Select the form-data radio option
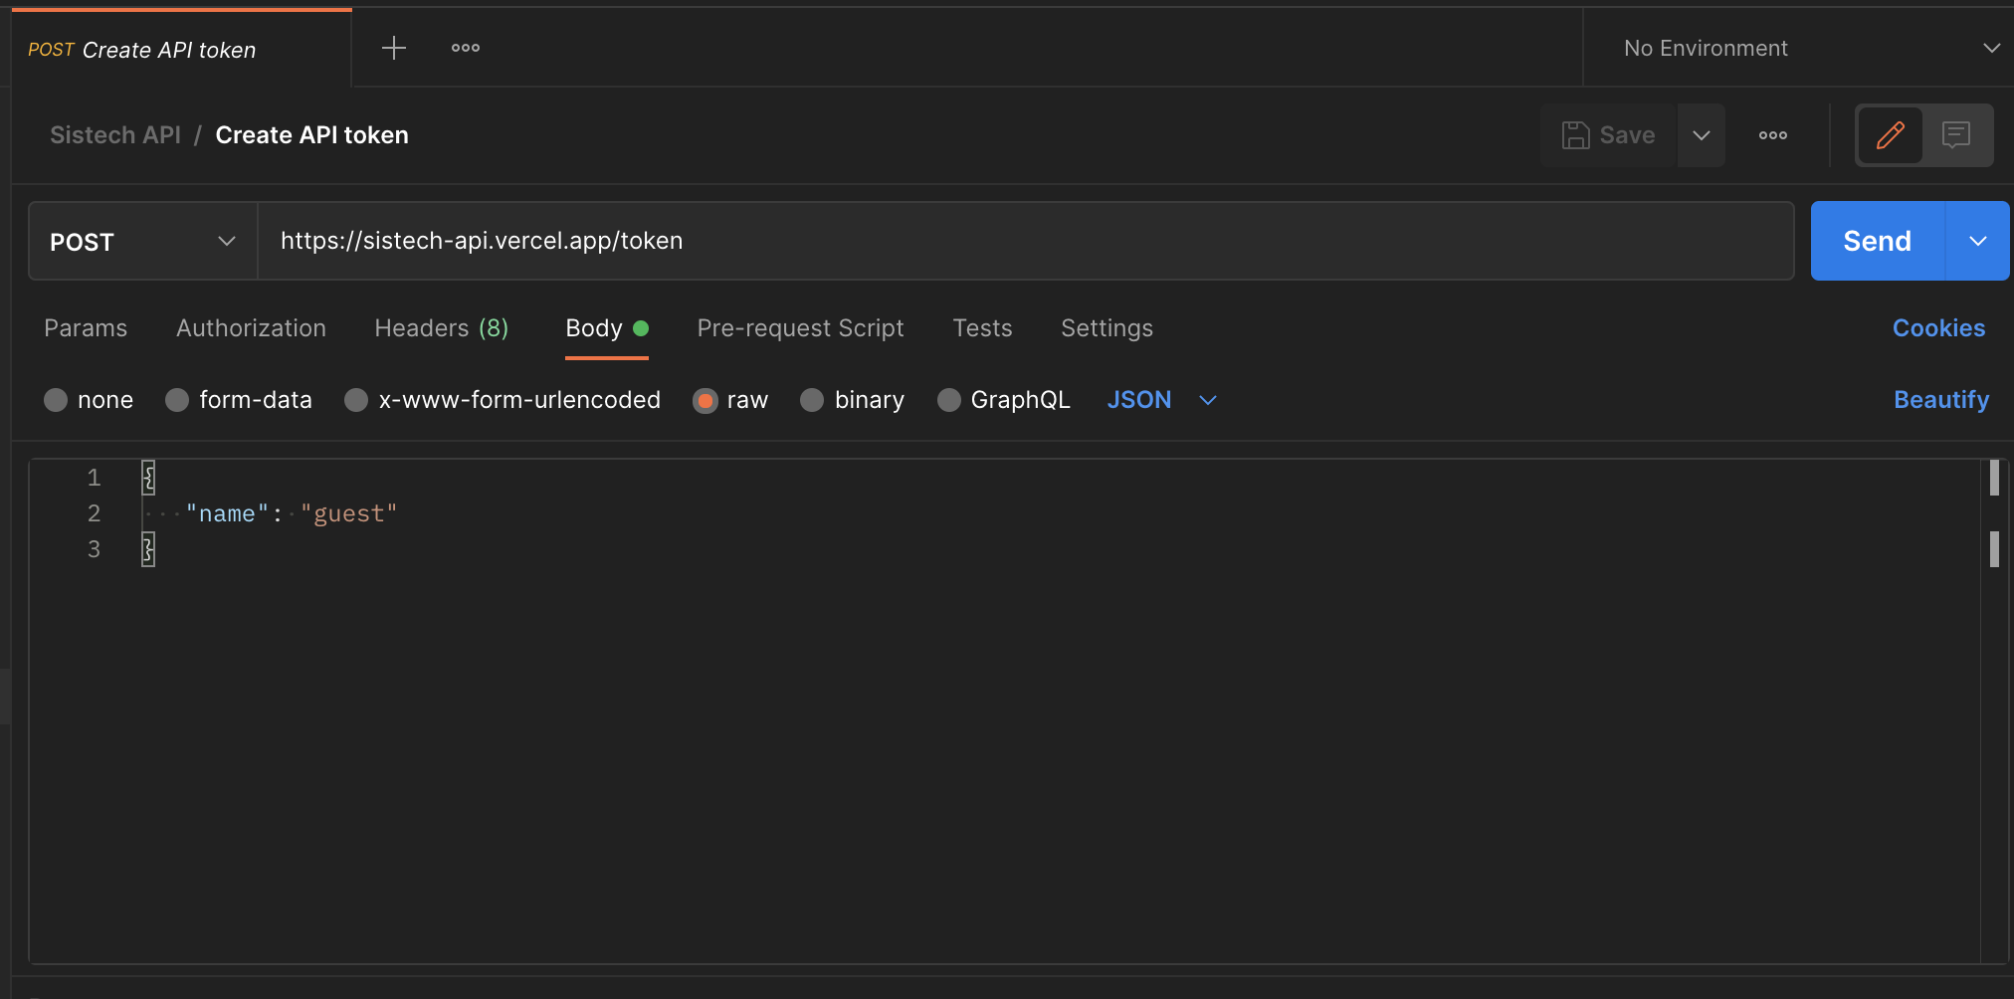This screenshot has height=999, width=2014. coord(178,400)
